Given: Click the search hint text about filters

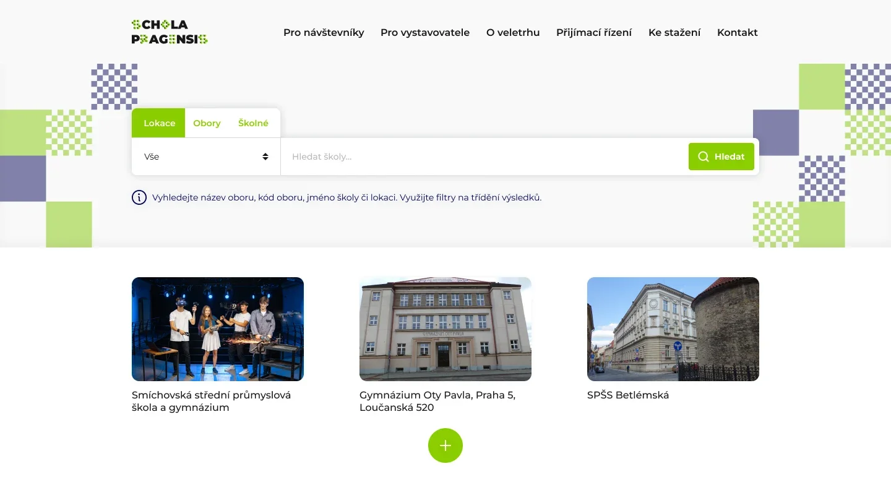Looking at the screenshot, I should (x=346, y=197).
